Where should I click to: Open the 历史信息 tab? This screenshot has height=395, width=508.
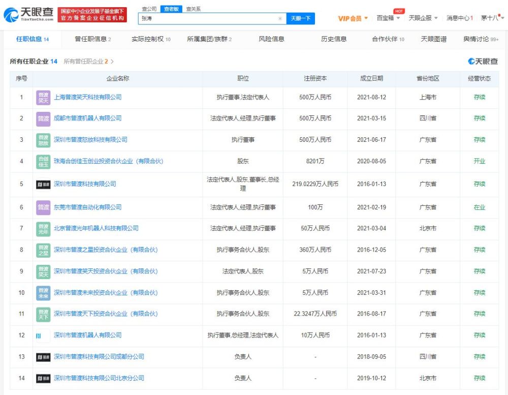334,39
